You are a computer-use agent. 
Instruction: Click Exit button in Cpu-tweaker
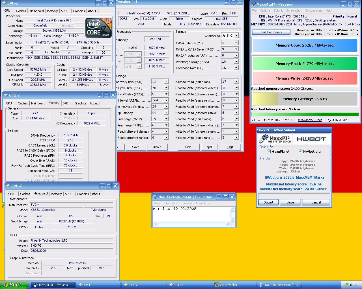click(x=230, y=147)
